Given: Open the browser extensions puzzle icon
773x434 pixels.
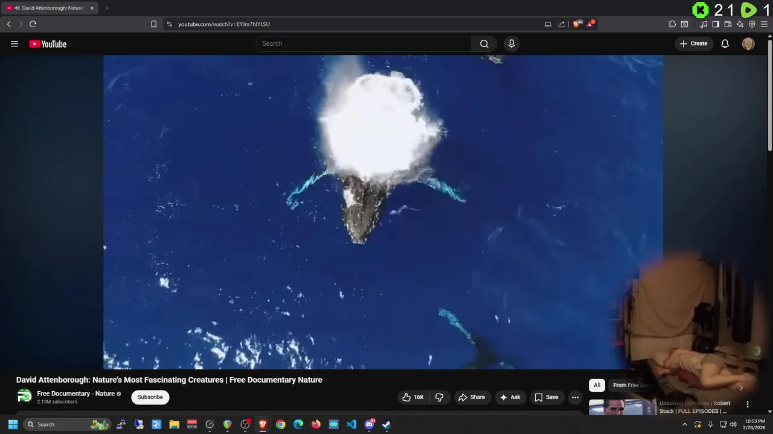Looking at the screenshot, I should 672,24.
